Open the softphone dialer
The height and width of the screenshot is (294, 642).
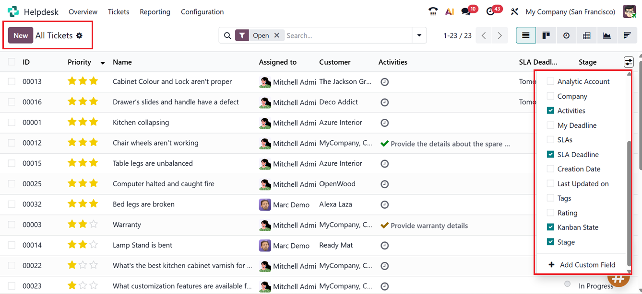click(x=433, y=11)
